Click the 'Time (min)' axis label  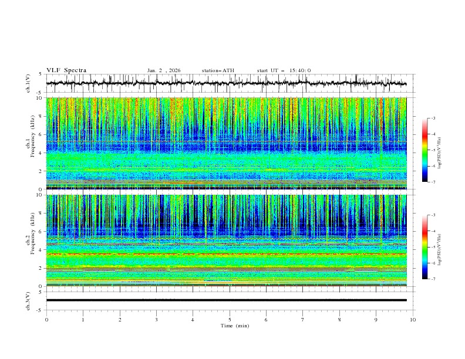235,326
